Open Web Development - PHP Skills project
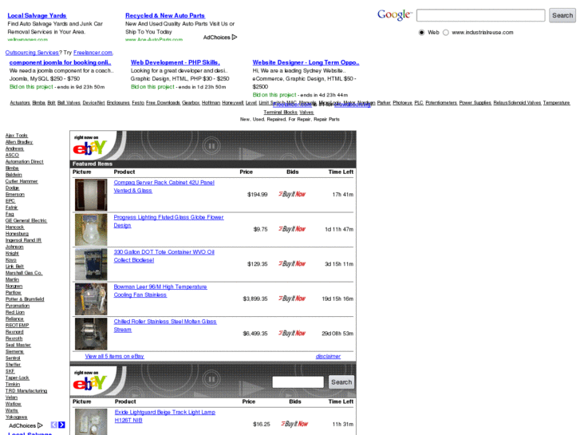 click(176, 62)
